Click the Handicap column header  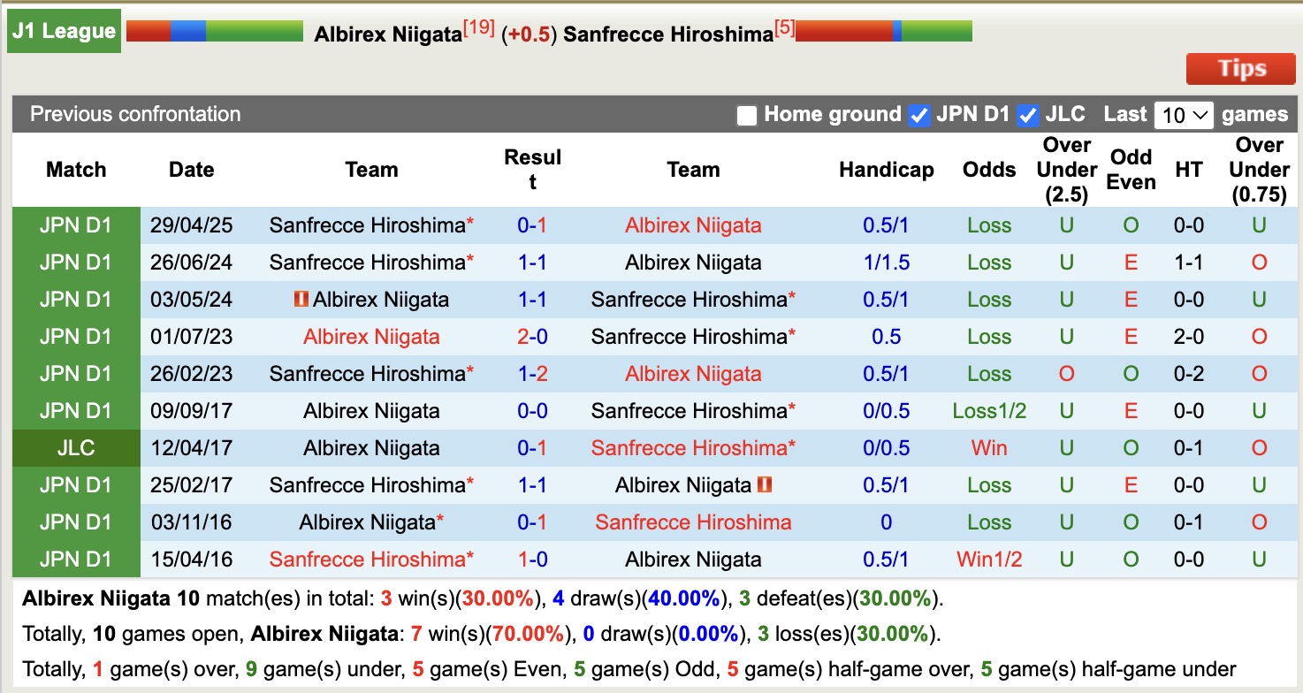887,169
